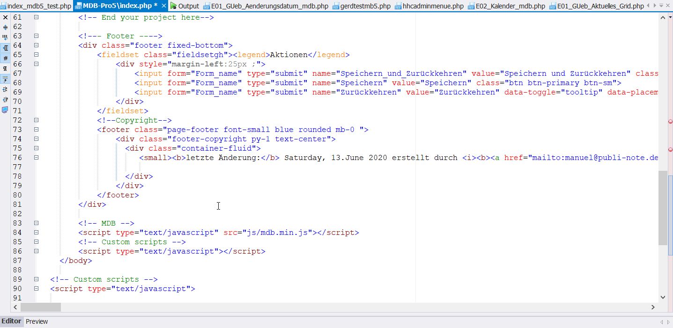The height and width of the screenshot is (328, 673).
Task: Click the left arrow beside the Editor/Preview tabs
Action: 661,322
